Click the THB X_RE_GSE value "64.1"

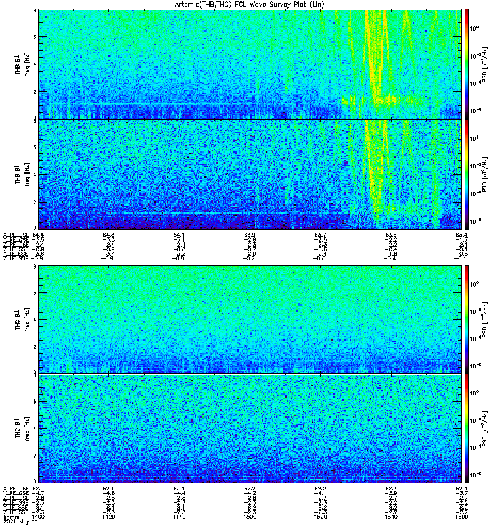(179, 235)
